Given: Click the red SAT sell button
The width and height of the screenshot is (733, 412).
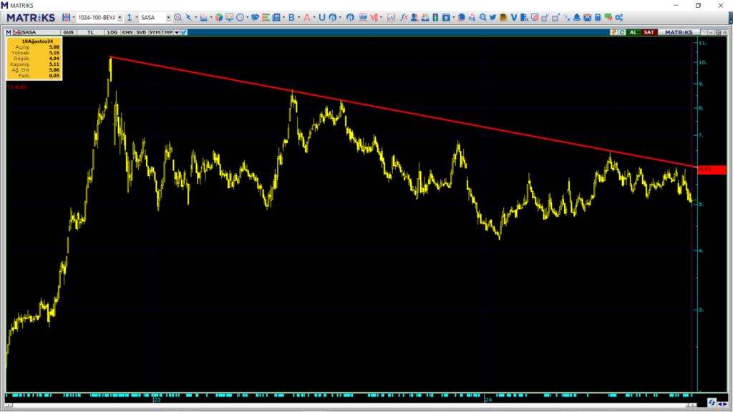Looking at the screenshot, I should [649, 32].
